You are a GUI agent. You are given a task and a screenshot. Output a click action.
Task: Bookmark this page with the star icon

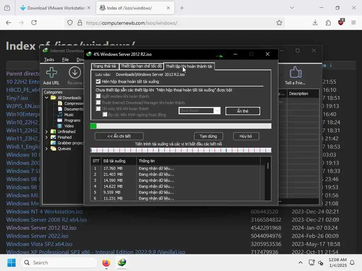279,23
